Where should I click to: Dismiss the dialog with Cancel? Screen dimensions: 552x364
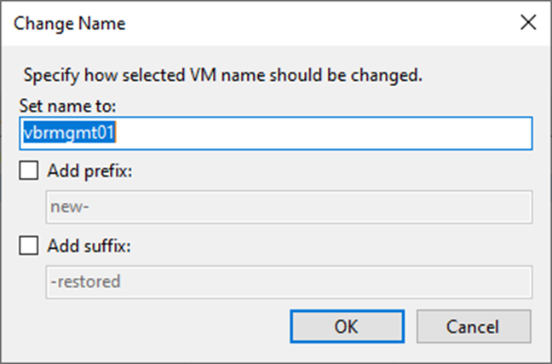coord(474,326)
